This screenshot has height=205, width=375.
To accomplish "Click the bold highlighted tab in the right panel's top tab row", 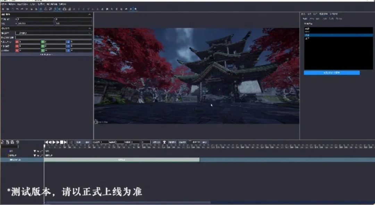I will click(x=324, y=14).
